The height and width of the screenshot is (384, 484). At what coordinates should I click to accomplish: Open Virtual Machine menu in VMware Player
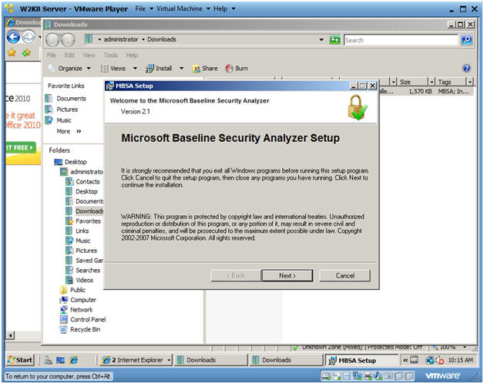coord(183,8)
